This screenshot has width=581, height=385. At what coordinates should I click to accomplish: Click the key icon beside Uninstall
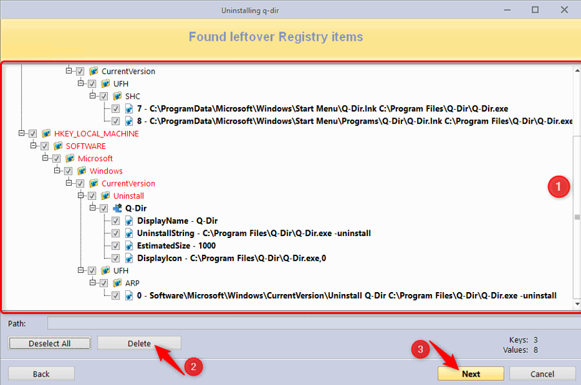(106, 195)
